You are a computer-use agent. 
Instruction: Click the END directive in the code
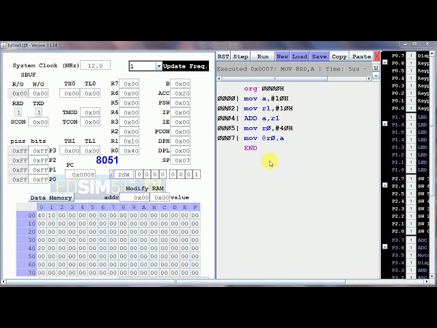(251, 148)
